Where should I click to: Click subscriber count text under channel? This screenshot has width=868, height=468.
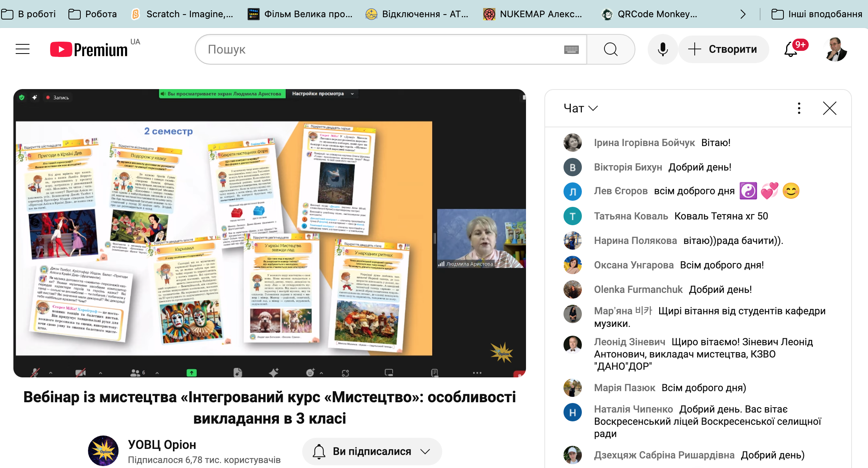tap(204, 460)
